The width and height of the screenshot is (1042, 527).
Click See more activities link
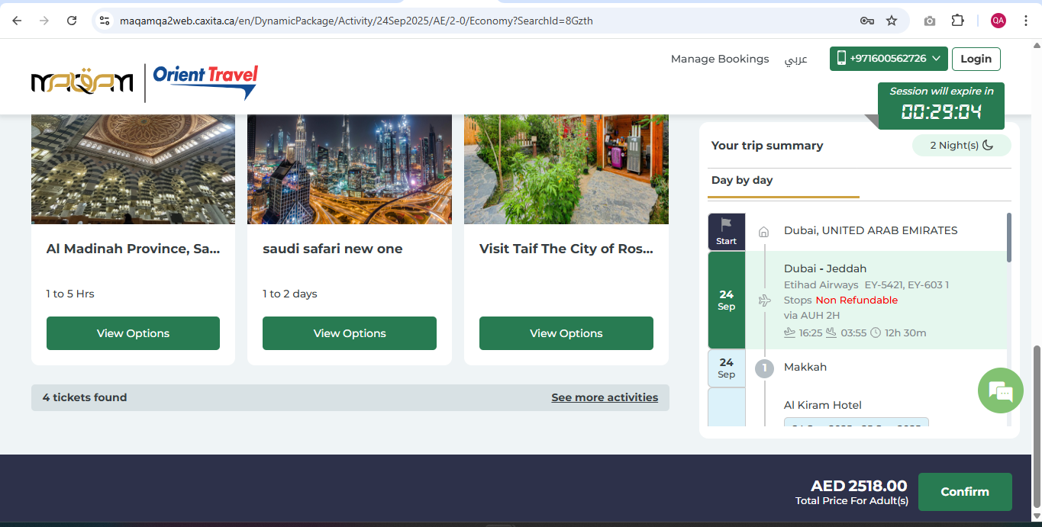click(604, 397)
